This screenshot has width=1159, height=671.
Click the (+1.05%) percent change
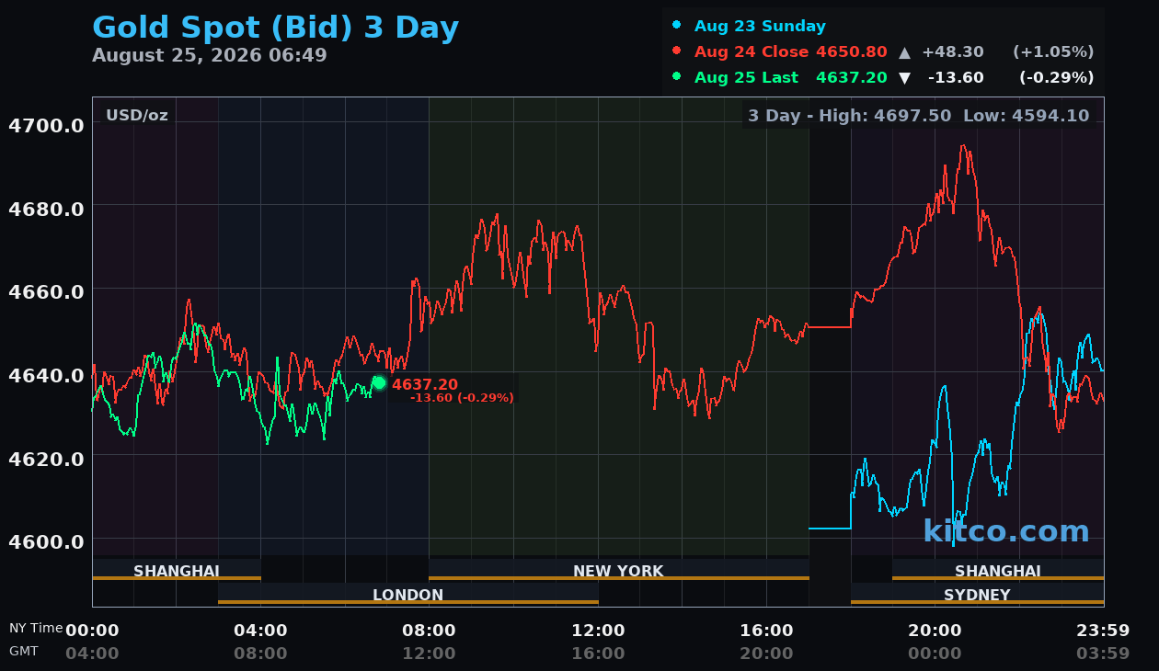(x=1053, y=51)
